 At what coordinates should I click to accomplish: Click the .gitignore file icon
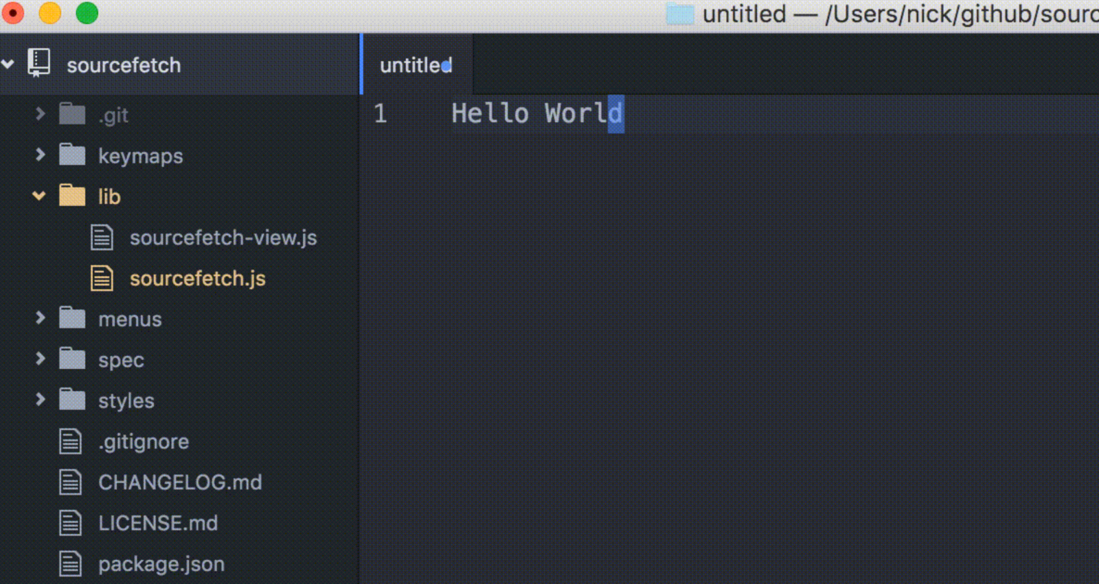coord(70,441)
